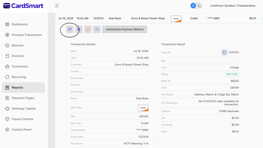Click the Batch ID value 66243
This screenshot has width=263, height=148.
(x=235, y=81)
